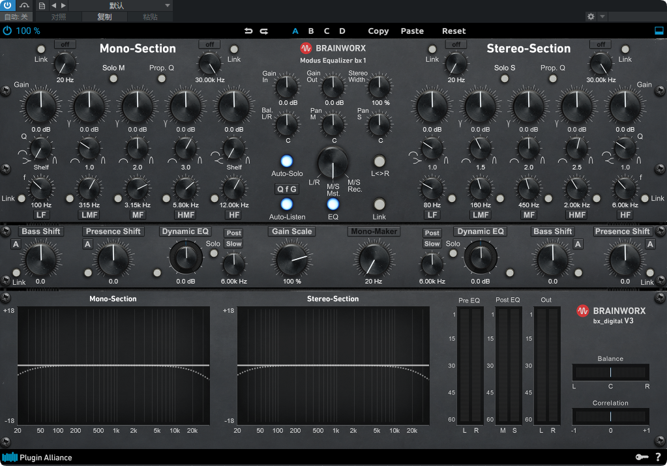Click the 复制 tab in host bar
Screen dimensions: 667x466
coord(104,17)
